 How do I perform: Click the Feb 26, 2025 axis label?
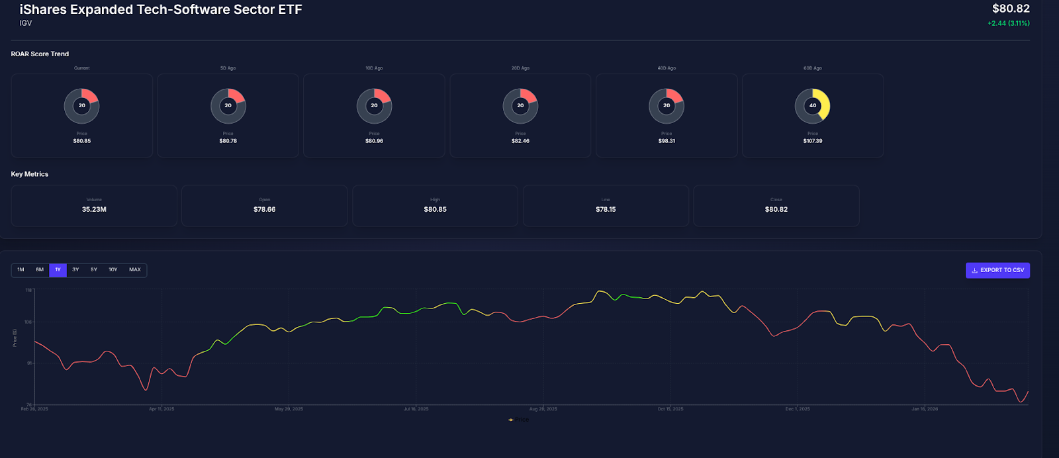[x=34, y=409]
